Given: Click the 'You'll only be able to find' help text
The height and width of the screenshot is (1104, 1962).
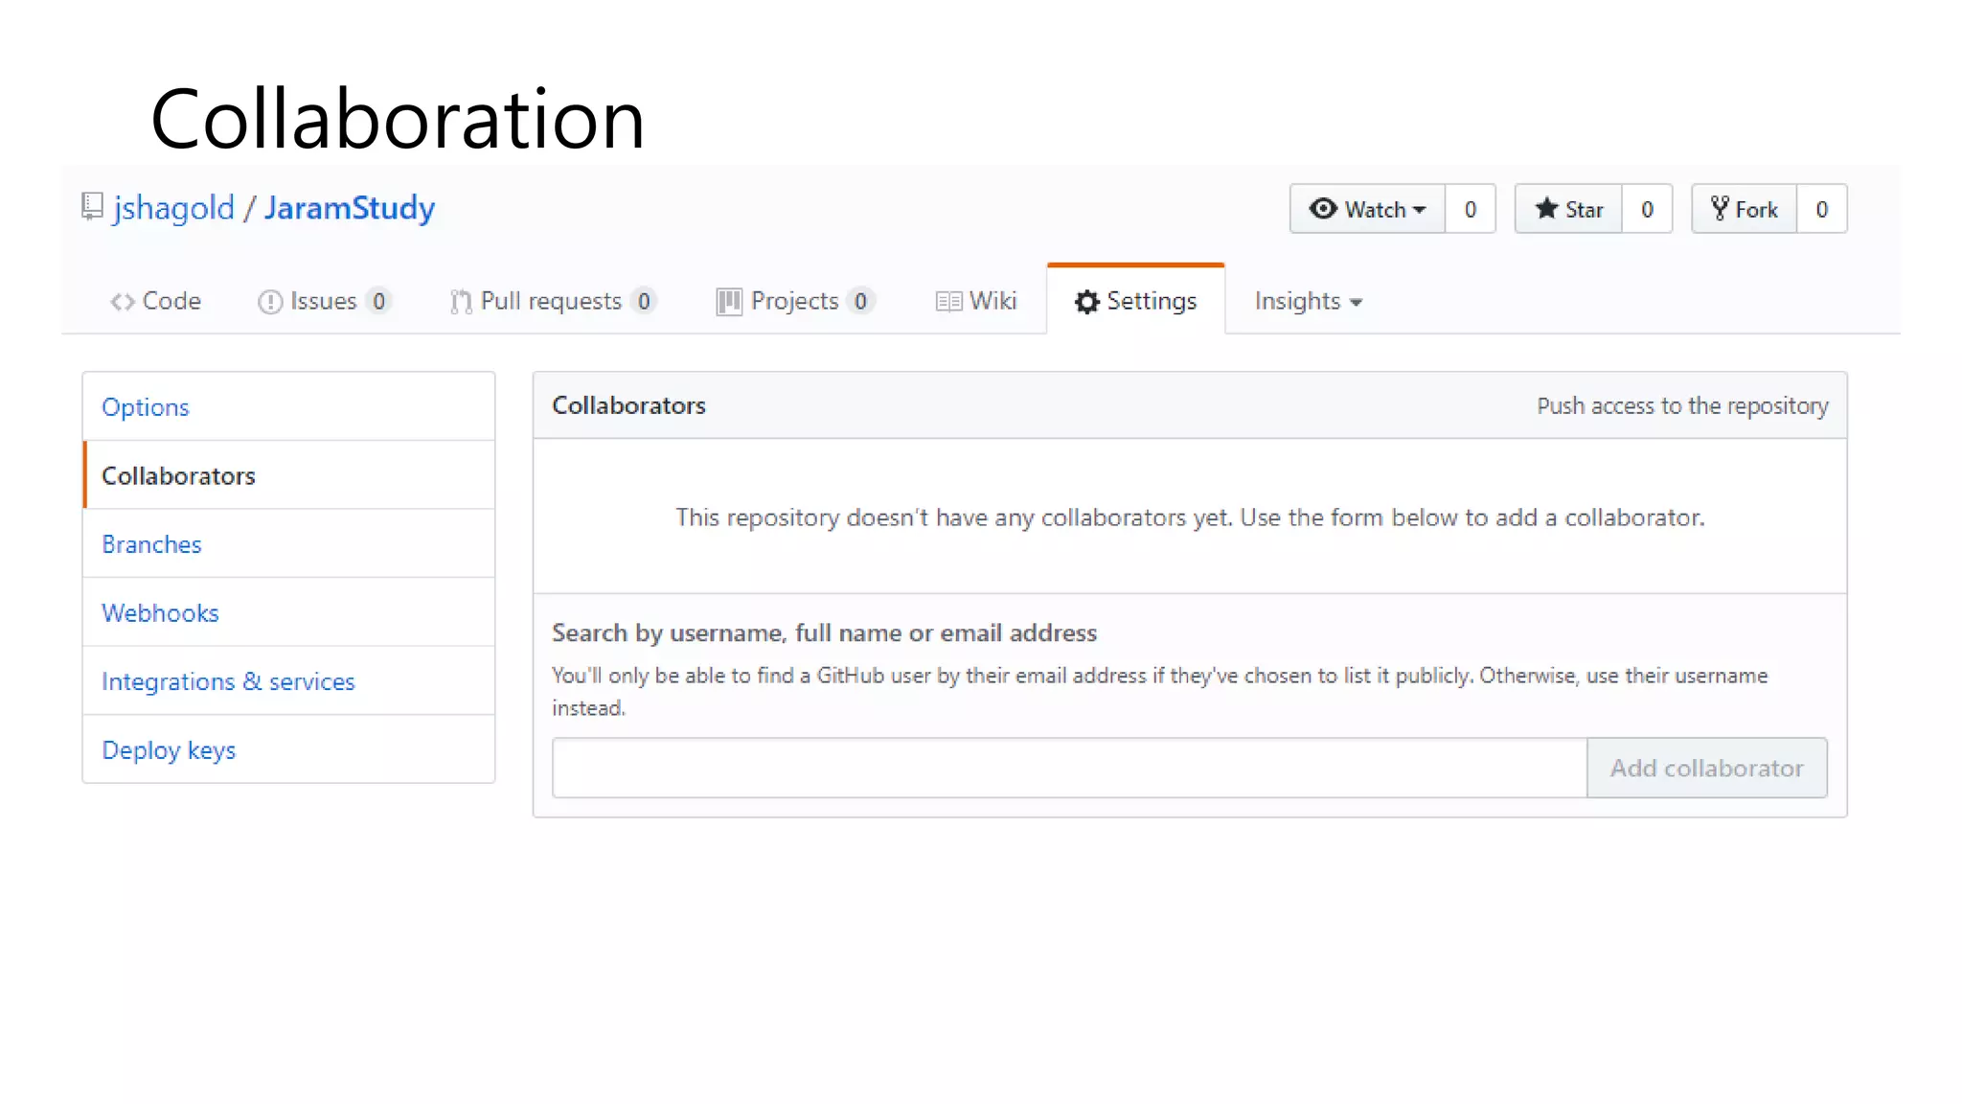Looking at the screenshot, I should tap(1160, 691).
